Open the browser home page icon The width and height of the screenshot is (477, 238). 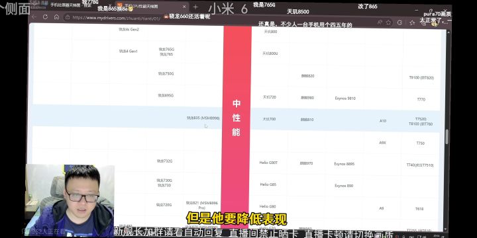tap(56, 17)
